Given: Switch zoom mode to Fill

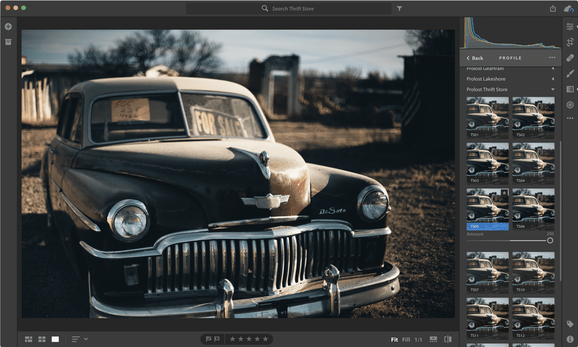Looking at the screenshot, I should (x=405, y=339).
